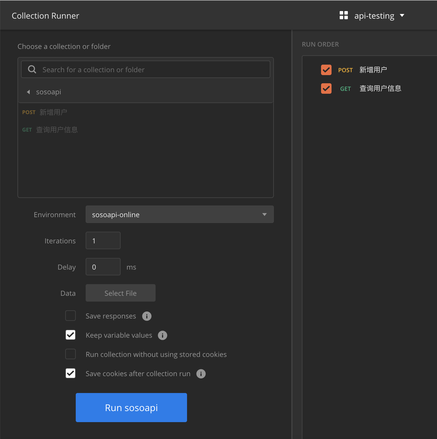Click the RUN ORDER heading

click(320, 44)
